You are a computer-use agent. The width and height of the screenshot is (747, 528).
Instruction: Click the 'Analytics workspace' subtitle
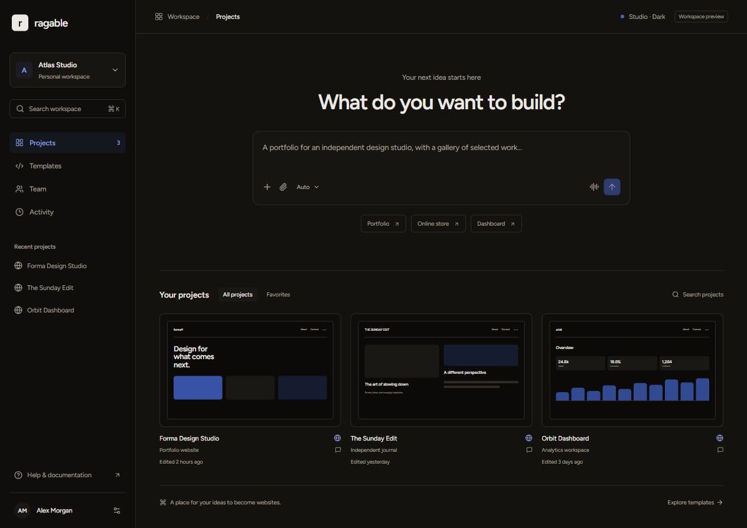click(x=565, y=450)
